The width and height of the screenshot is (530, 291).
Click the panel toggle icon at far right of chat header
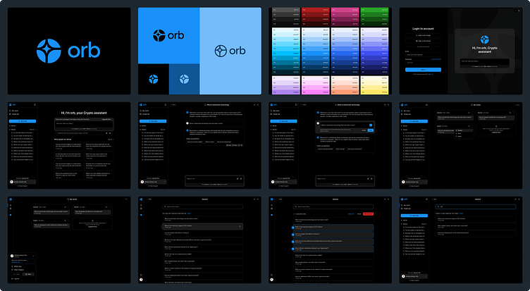(258, 105)
